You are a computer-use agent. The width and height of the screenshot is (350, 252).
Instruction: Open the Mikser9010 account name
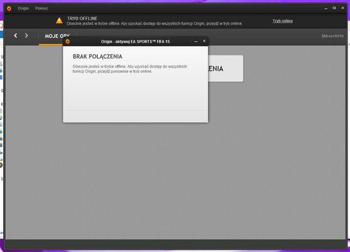pyautogui.click(x=333, y=36)
